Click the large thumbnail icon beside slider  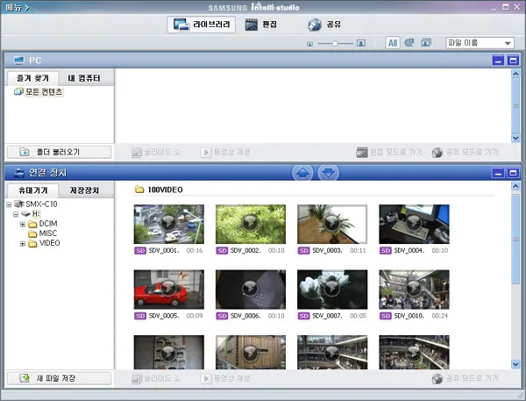(x=361, y=43)
